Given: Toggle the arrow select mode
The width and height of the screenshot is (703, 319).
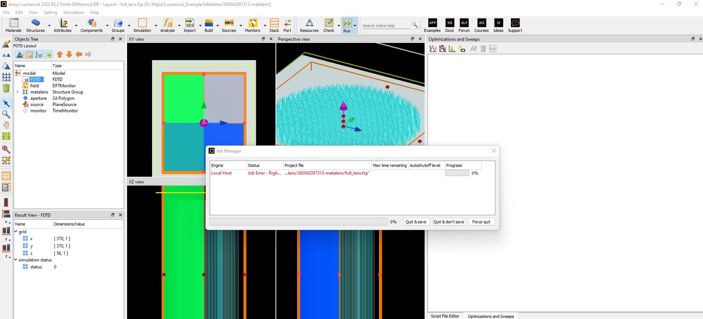Looking at the screenshot, I should (6, 104).
